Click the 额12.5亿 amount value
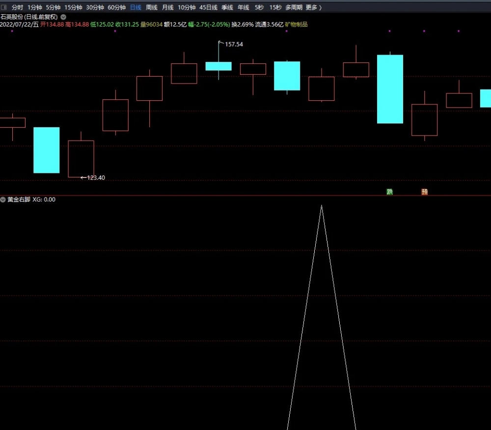Image resolution: width=491 pixels, height=430 pixels. 175,25
